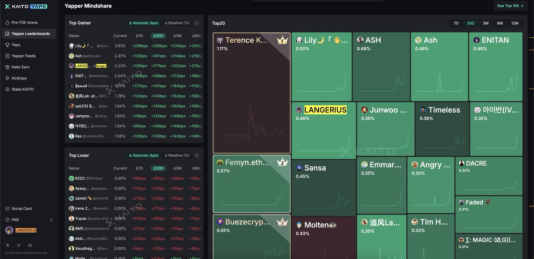
Task: Click the FAQ external link icon
Action: tap(51, 220)
